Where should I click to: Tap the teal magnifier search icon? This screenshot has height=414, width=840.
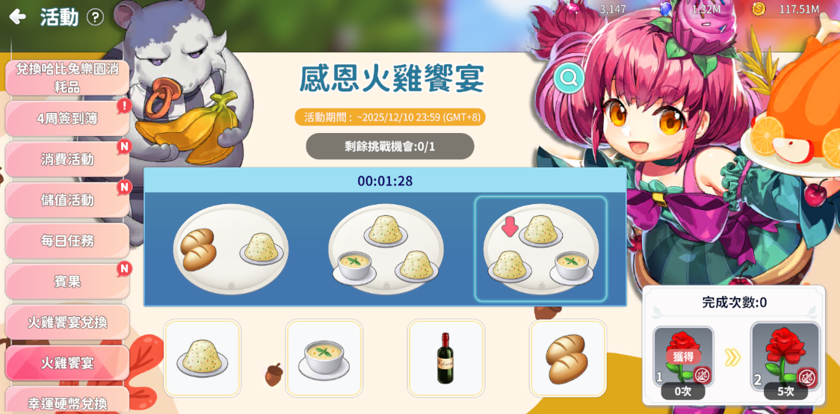tap(569, 78)
